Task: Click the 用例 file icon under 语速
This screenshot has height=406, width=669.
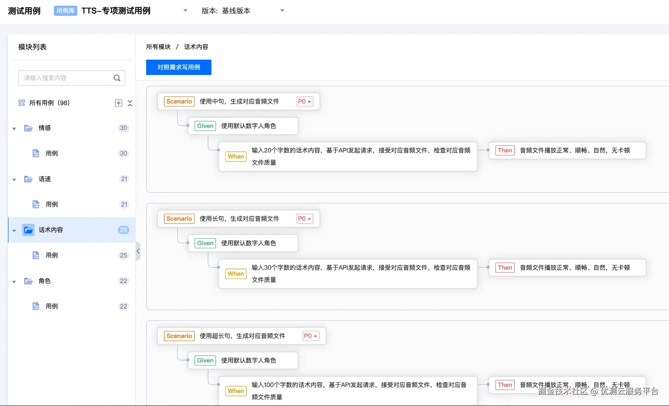Action: click(x=36, y=204)
